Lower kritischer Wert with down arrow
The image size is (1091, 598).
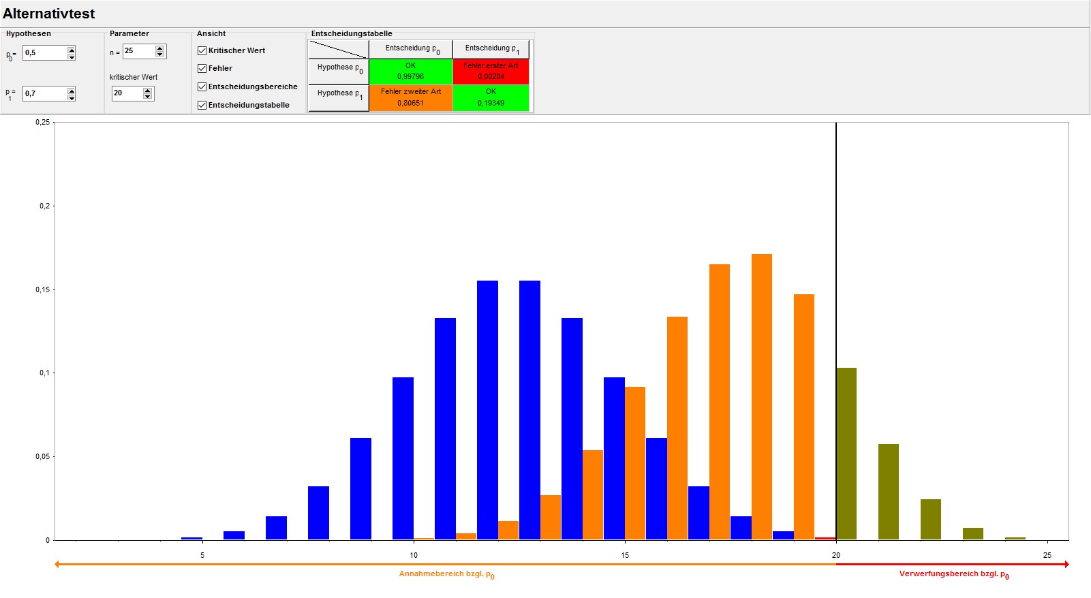tap(148, 97)
